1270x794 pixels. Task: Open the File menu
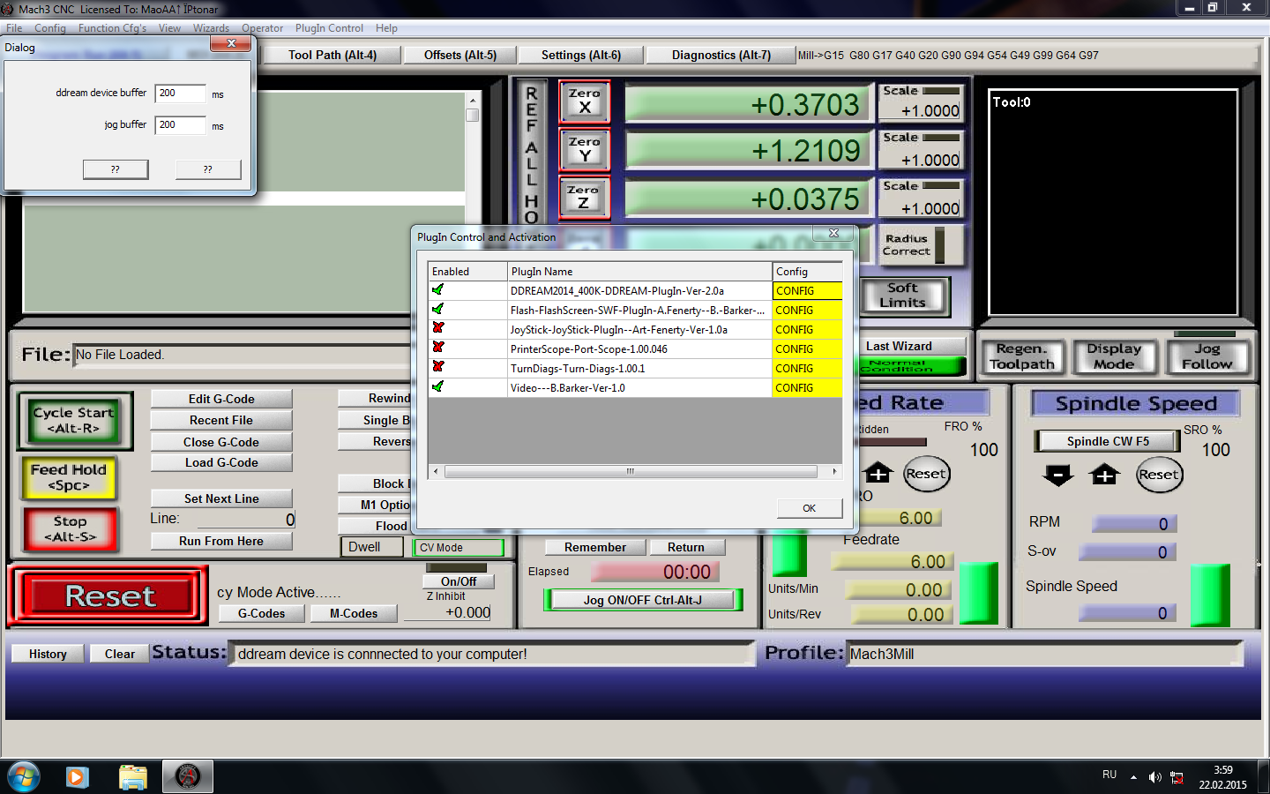tap(14, 28)
